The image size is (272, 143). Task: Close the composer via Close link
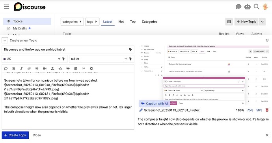[x=37, y=135]
